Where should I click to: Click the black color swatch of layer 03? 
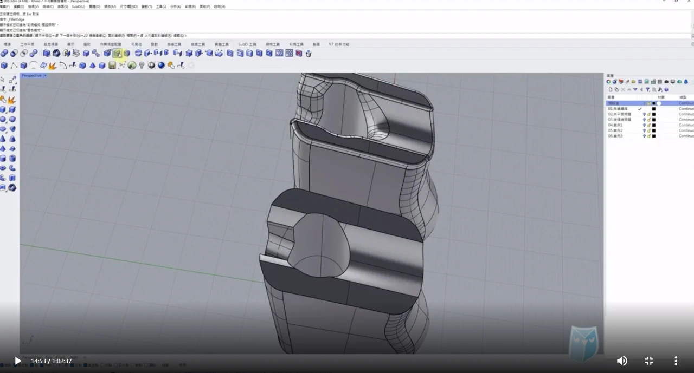pyautogui.click(x=654, y=120)
